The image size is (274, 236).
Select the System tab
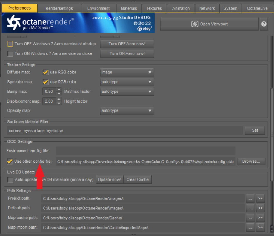tap(230, 8)
